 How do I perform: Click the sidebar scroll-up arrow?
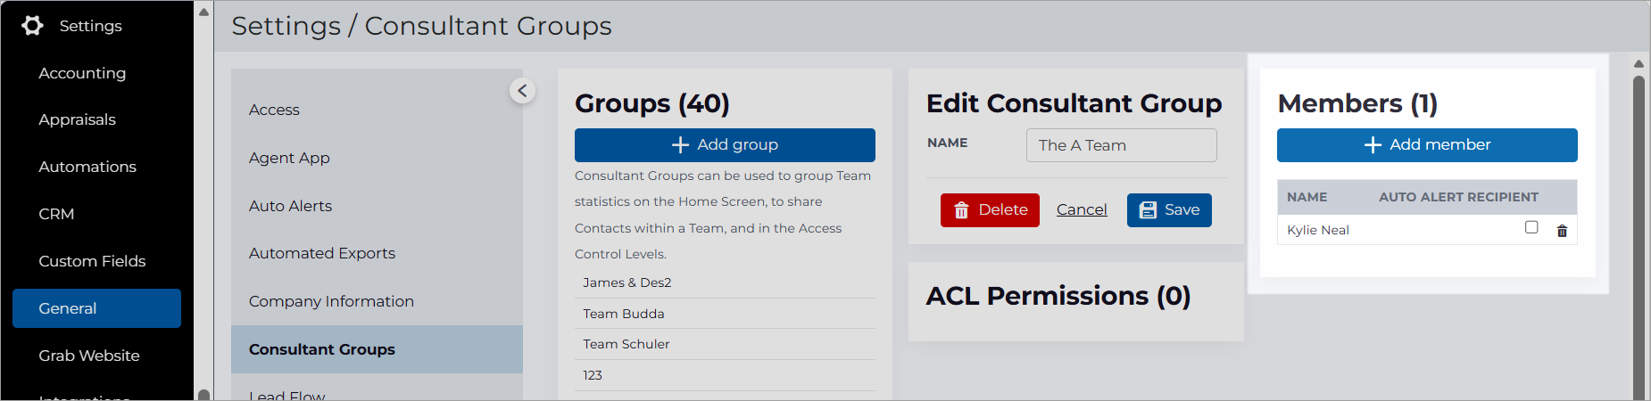point(203,12)
